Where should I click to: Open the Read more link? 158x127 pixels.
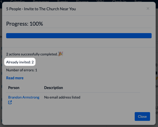[15, 78]
